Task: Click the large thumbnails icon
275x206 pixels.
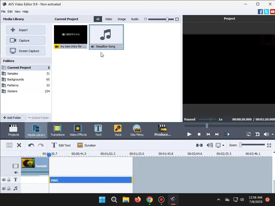Action: [177, 19]
